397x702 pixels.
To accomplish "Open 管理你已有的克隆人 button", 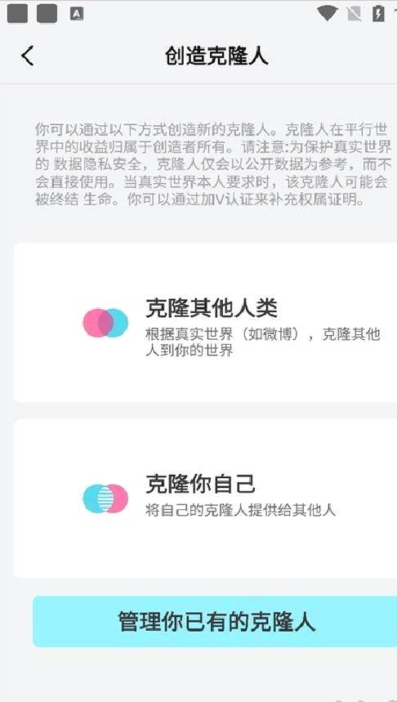I will click(x=215, y=621).
